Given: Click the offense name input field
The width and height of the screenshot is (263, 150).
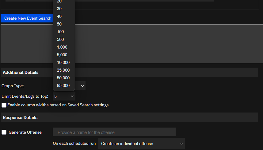Looking at the screenshot, I should pyautogui.click(x=114, y=132).
